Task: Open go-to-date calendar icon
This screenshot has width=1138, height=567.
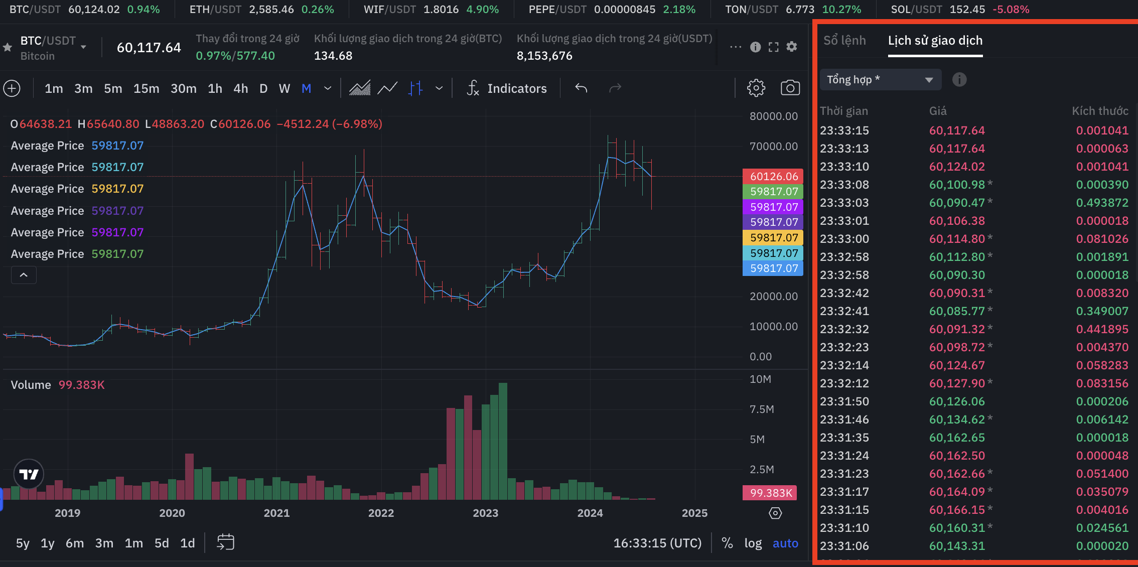Action: [226, 542]
